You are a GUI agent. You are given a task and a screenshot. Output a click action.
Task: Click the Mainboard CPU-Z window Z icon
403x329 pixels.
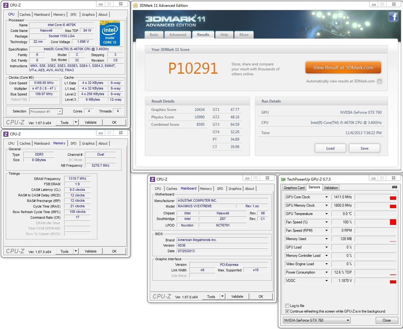coord(153,179)
